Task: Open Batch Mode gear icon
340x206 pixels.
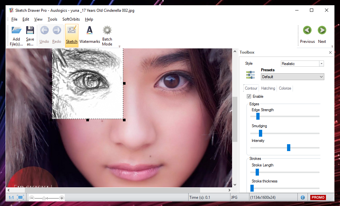Action: (107, 30)
